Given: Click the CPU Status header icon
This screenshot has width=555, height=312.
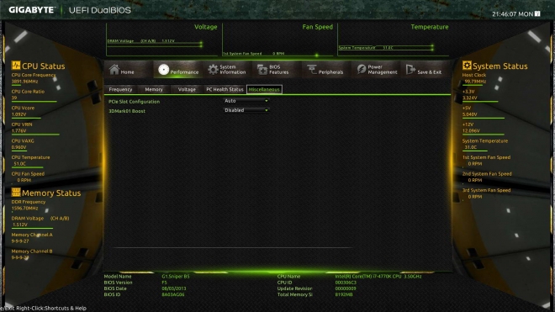Looking at the screenshot, I should [x=16, y=65].
